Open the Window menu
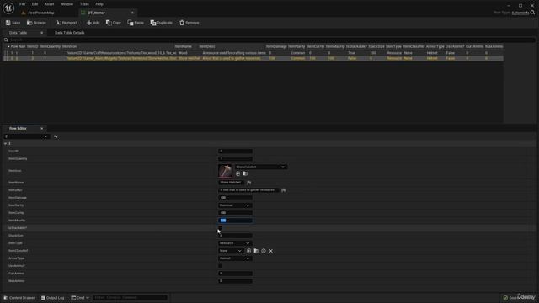Viewport: 539px width, 303px height. tap(67, 4)
